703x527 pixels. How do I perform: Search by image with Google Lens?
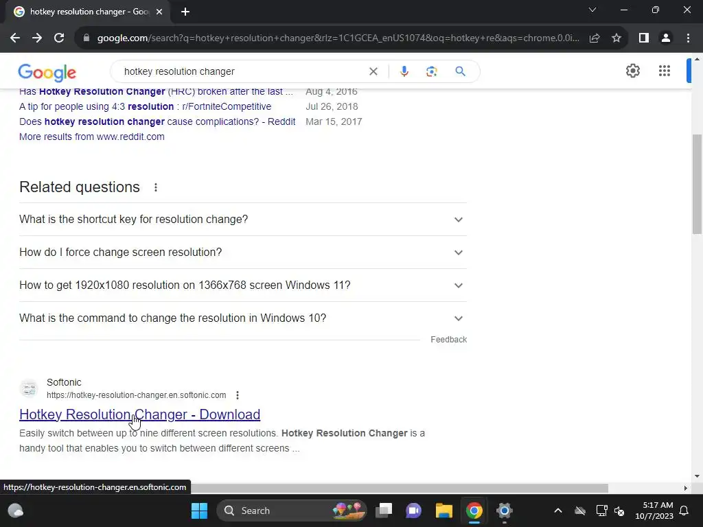click(x=431, y=71)
